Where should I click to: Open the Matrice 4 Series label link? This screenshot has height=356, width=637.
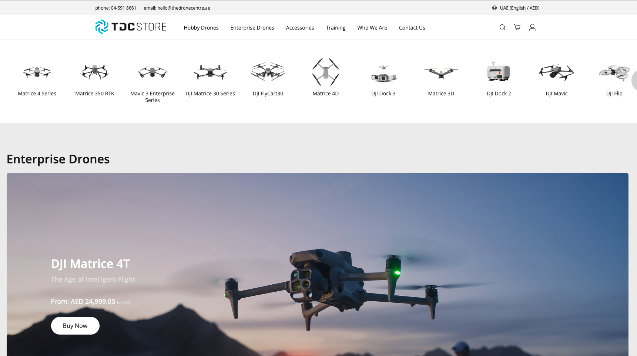tap(37, 94)
